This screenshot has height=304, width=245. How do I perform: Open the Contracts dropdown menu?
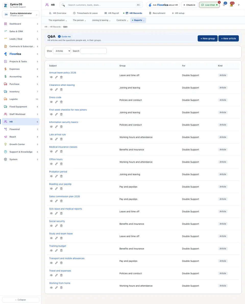[x=122, y=20]
